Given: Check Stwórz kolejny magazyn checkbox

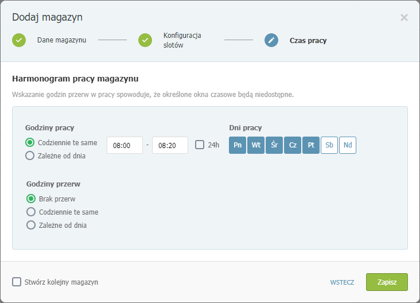Looking at the screenshot, I should pyautogui.click(x=17, y=282).
